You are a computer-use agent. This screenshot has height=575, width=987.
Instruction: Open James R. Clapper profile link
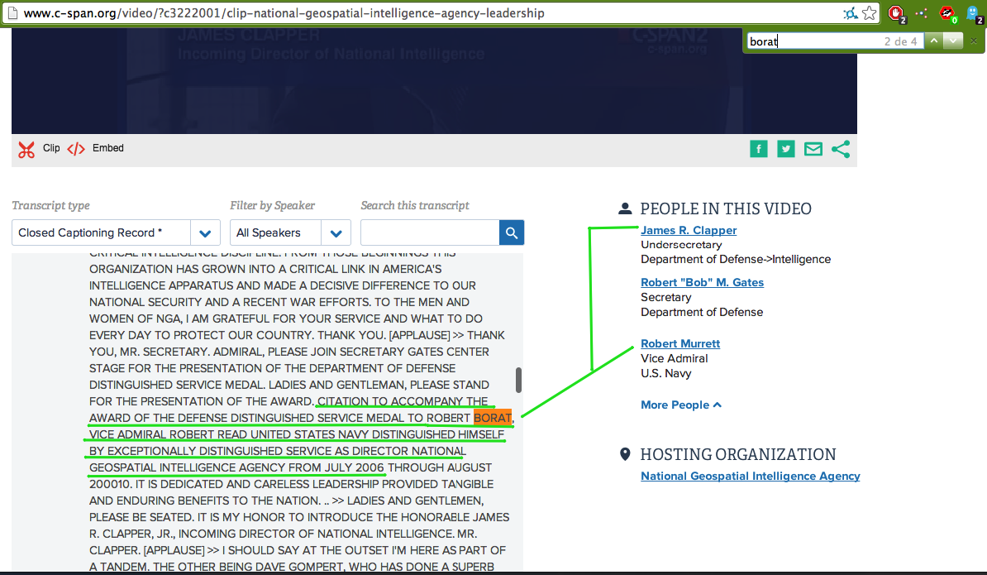coord(689,231)
